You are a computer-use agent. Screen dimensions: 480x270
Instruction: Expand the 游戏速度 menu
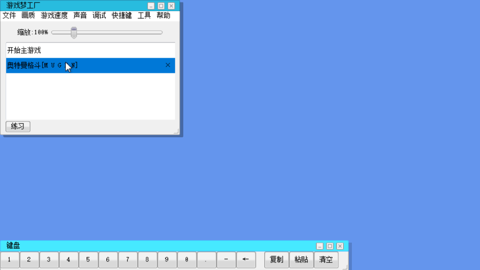54,16
